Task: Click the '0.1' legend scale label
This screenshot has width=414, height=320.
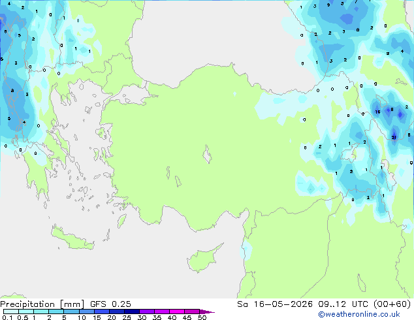Action: (7, 317)
